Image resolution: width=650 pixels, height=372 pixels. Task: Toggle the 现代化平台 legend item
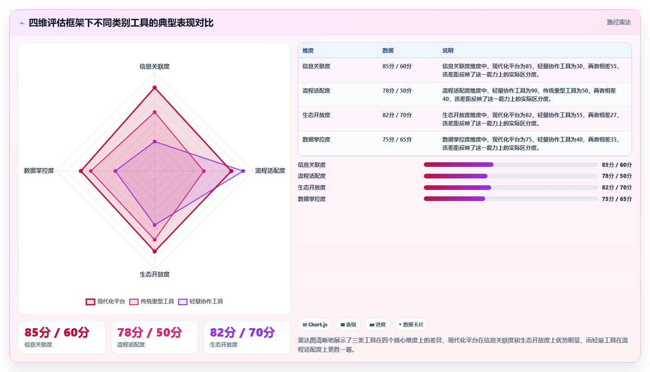[105, 301]
